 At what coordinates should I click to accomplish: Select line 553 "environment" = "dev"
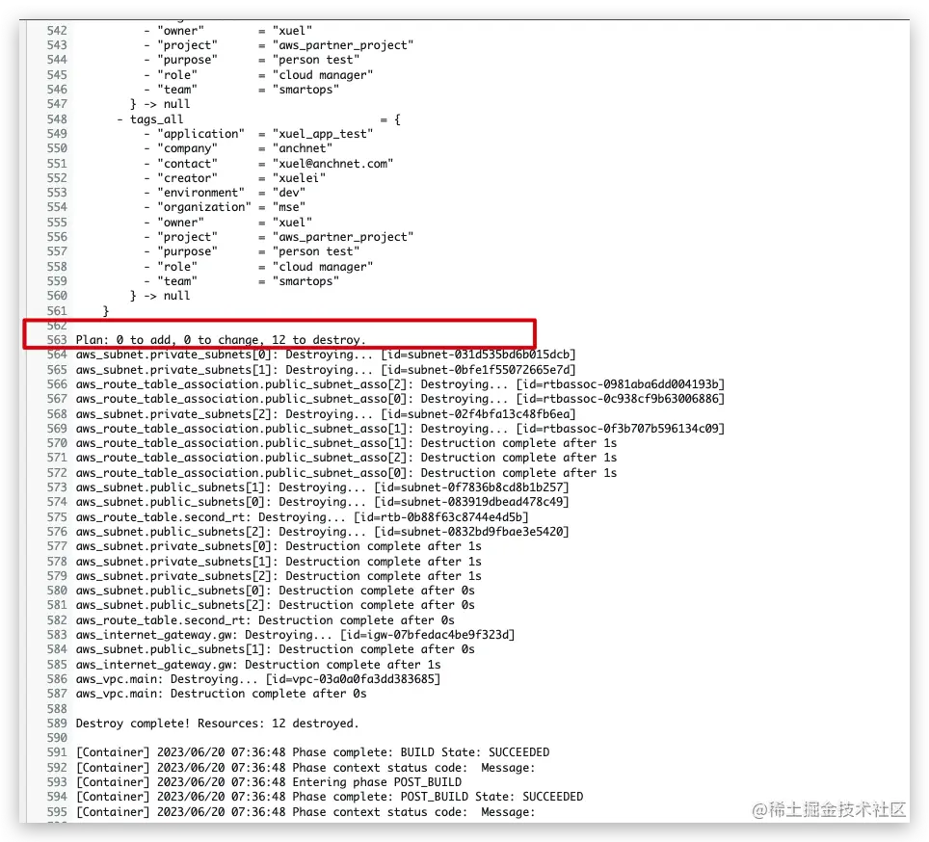pyautogui.click(x=225, y=193)
